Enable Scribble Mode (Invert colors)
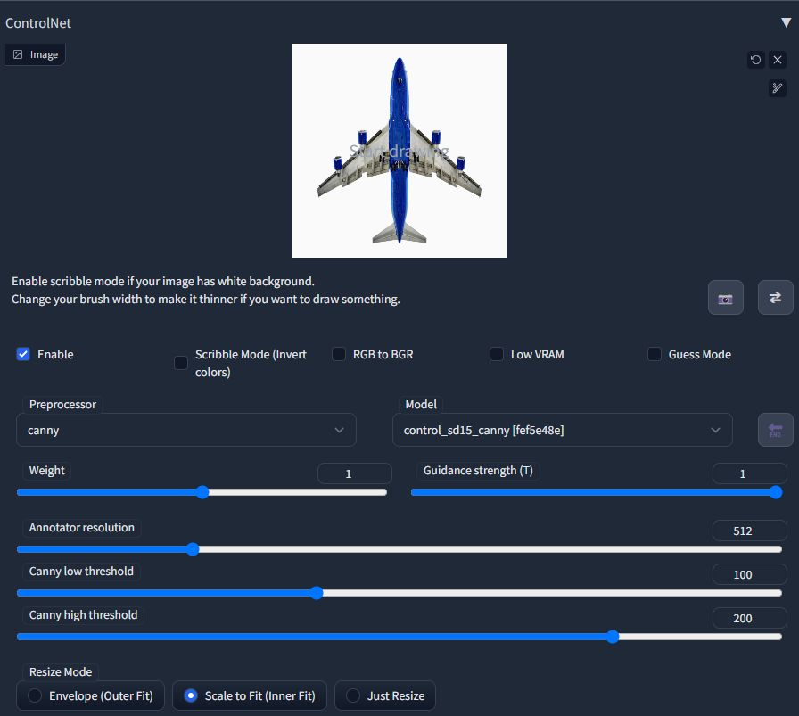Screen dimensions: 799x716 click(180, 363)
